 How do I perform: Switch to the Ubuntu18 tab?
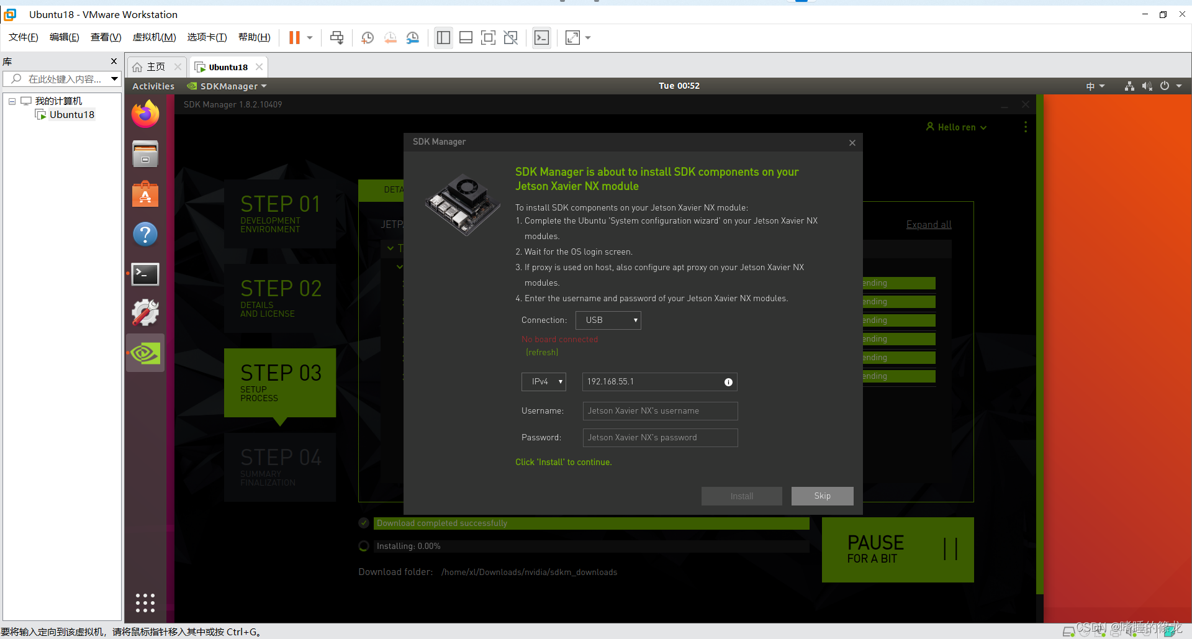(x=228, y=66)
